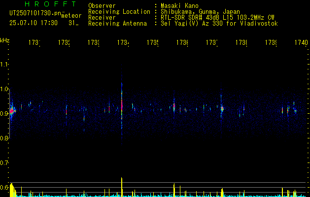Click the 0.9 frequency axis label

4,113
